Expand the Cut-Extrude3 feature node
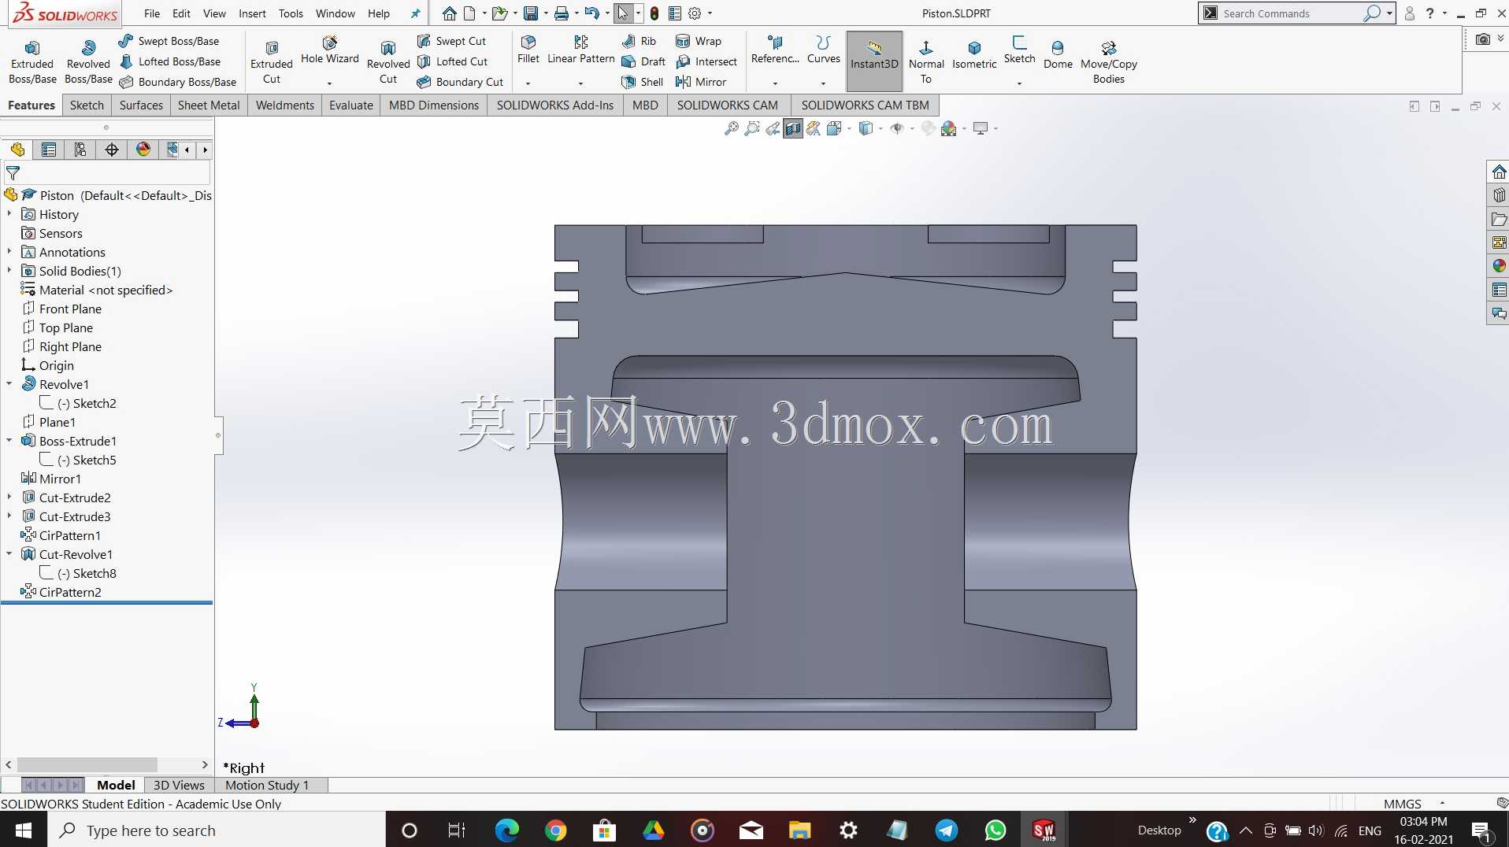 (x=9, y=516)
